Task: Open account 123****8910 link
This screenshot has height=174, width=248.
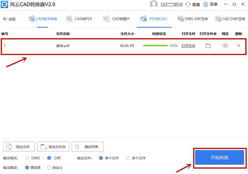Action: tap(171, 4)
